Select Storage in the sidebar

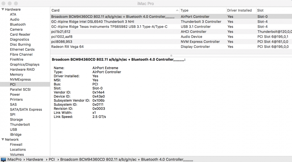pyautogui.click(x=16, y=120)
